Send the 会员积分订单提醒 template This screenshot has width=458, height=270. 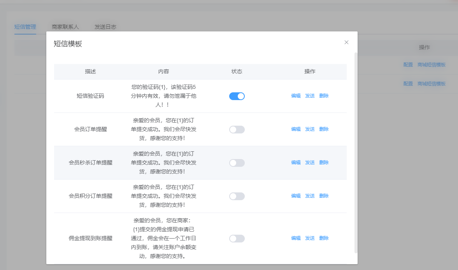click(x=310, y=196)
